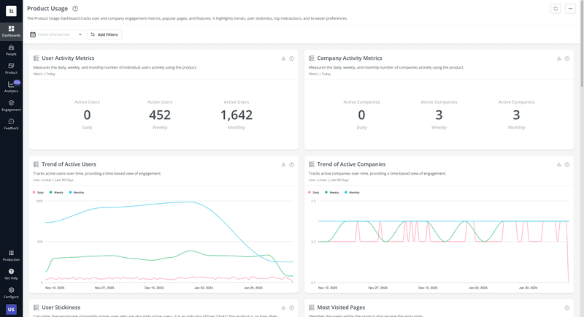
Task: Expand the Production environment switcher
Action: click(x=11, y=255)
